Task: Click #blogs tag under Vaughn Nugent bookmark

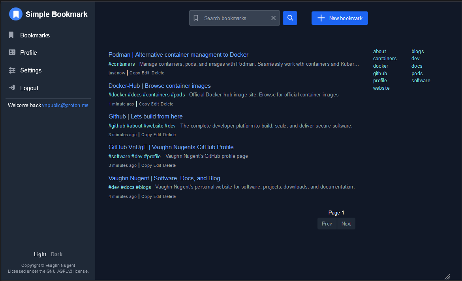Action: click(143, 187)
